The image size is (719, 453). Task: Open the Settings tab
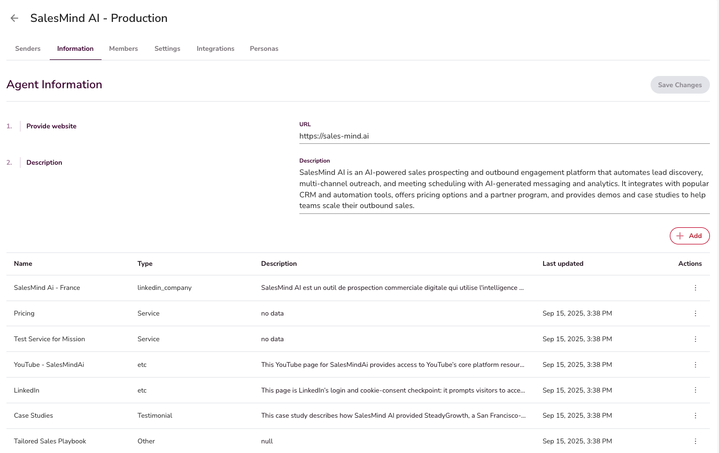pos(167,49)
